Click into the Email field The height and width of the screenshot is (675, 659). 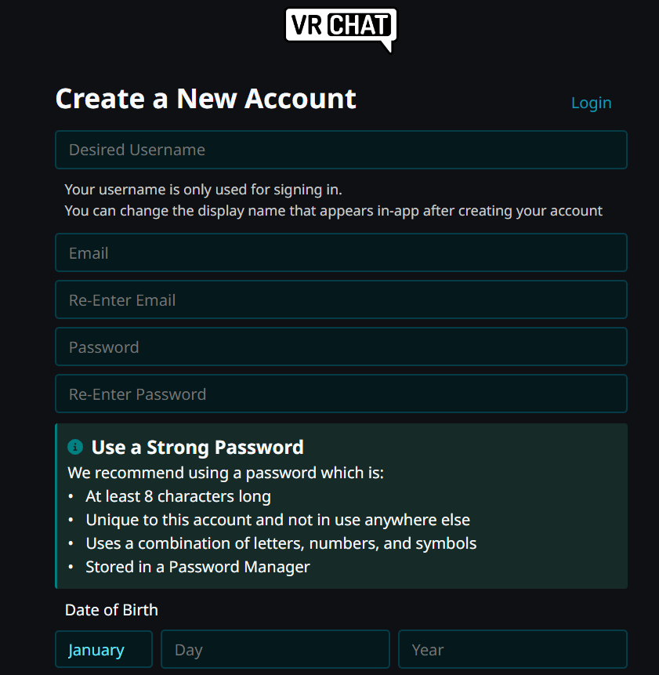(x=341, y=253)
